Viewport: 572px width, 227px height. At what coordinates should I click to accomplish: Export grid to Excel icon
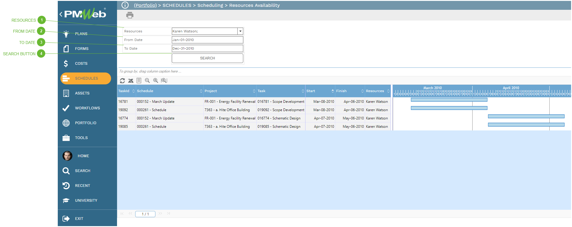[x=131, y=81]
